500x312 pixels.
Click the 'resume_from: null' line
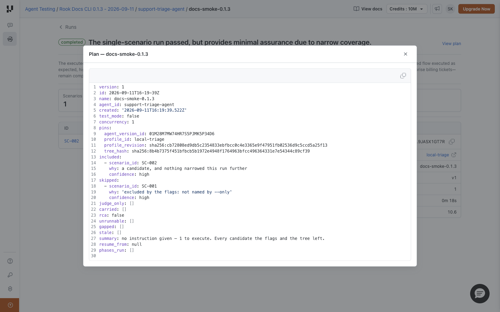pyautogui.click(x=120, y=244)
